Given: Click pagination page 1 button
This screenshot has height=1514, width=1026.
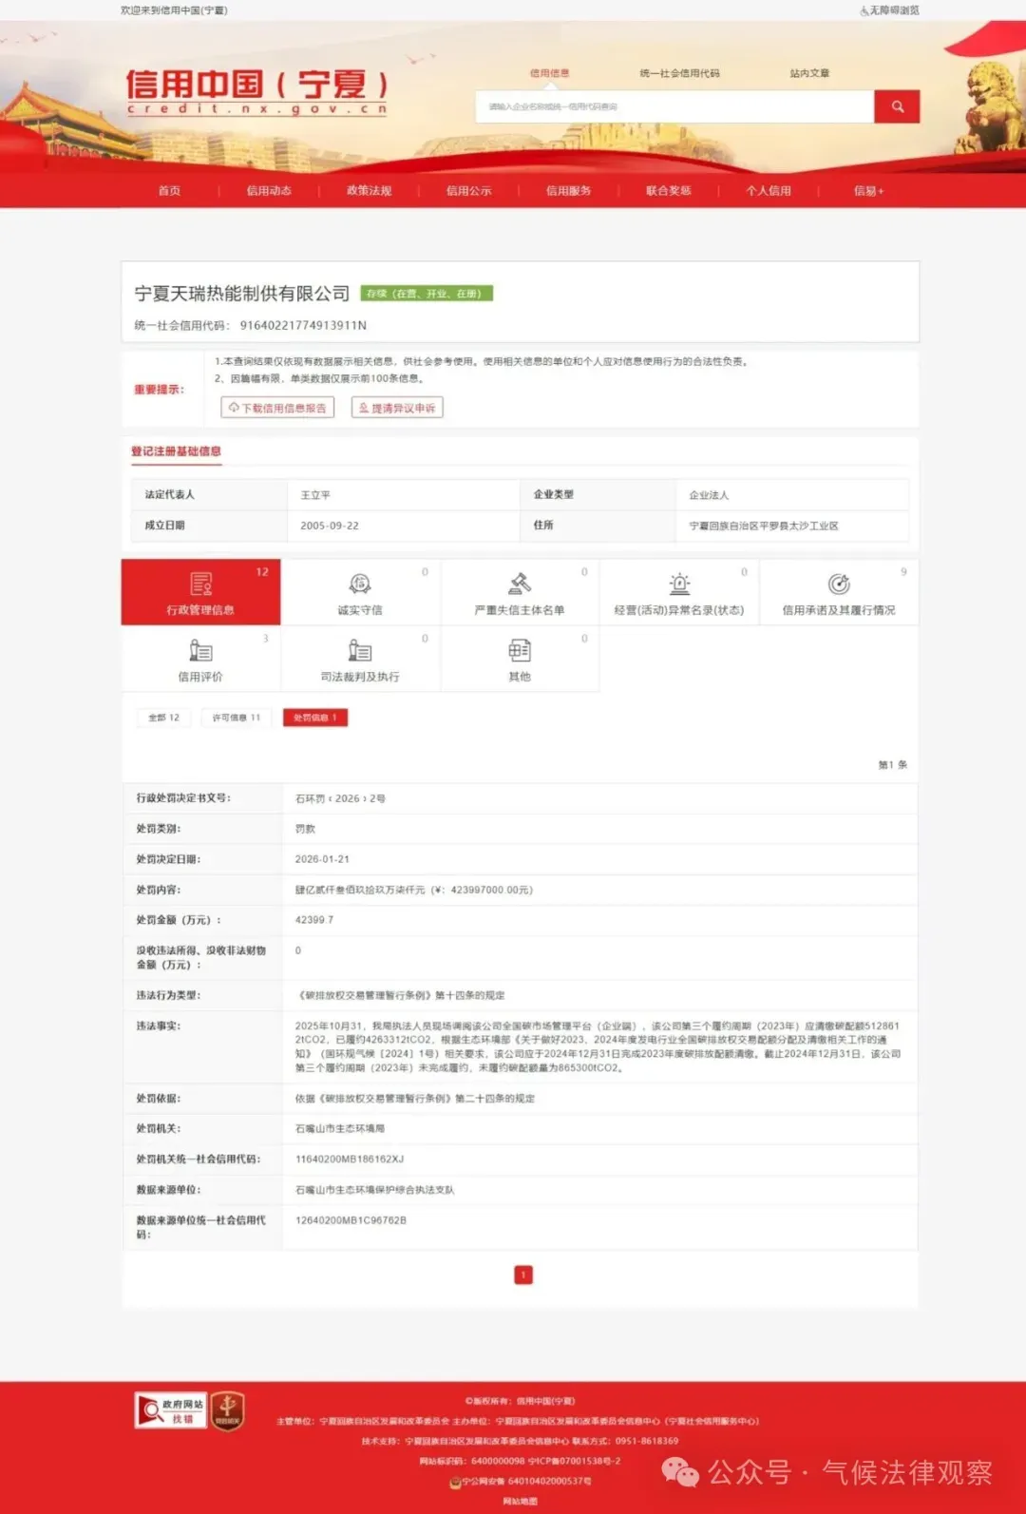Looking at the screenshot, I should 523,1274.
